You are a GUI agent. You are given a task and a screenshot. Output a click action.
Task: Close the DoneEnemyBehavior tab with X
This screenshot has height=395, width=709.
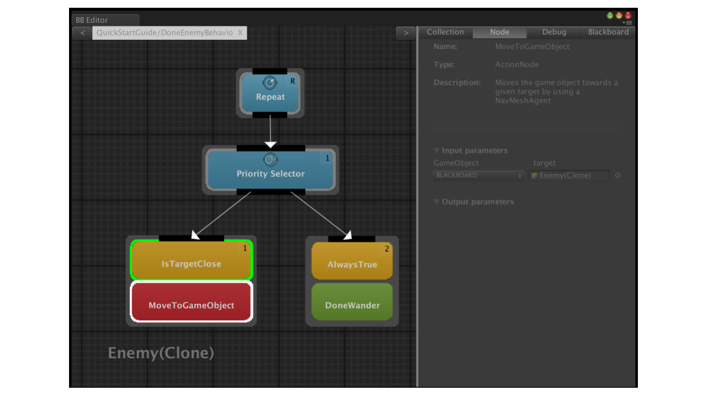click(240, 33)
